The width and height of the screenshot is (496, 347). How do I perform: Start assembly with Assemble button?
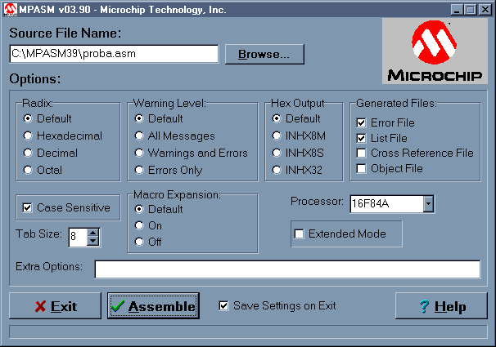[x=153, y=305]
